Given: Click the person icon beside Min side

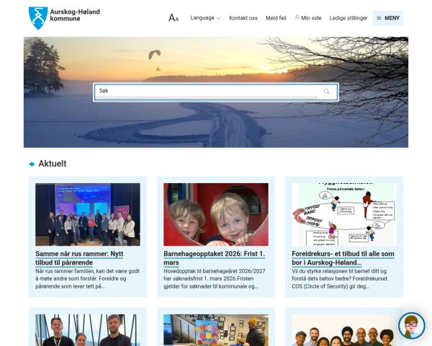Looking at the screenshot, I should click(297, 17).
